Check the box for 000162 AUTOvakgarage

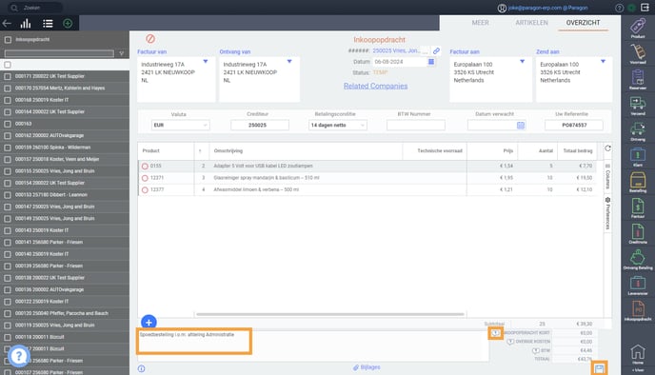coord(8,136)
